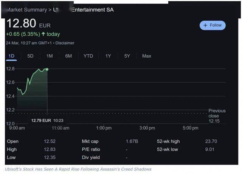Click the 12.79 EUR 10:23 tooltip
The width and height of the screenshot is (242, 174).
(47, 121)
